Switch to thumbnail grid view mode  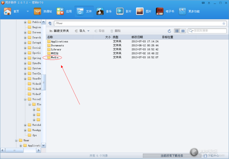pos(183,31)
